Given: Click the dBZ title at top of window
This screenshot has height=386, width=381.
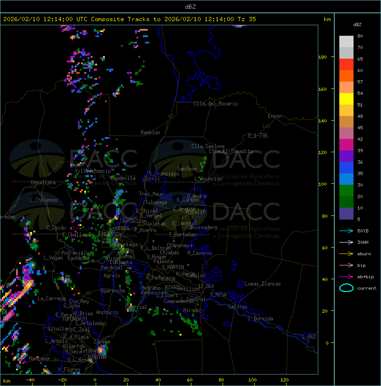Looking at the screenshot, I should 190,6.
